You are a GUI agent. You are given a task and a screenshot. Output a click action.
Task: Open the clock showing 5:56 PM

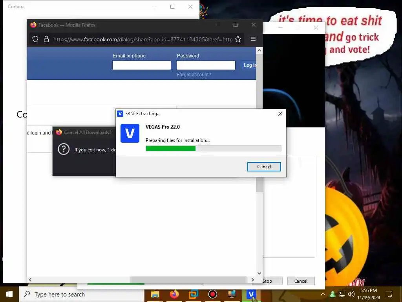point(369,294)
